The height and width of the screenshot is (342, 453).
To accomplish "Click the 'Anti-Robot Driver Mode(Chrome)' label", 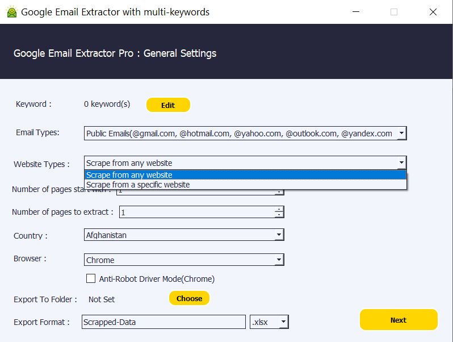I will tap(157, 279).
